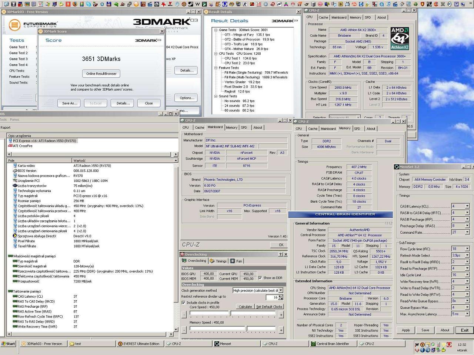Click the orange Futuremark logo in 3DMark03
Image resolution: width=474 pixels, height=355 pixels.
coord(14,25)
